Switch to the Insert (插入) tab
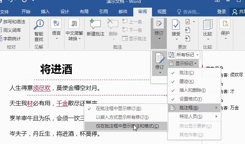Screen dimensions: 245x144 45,12
